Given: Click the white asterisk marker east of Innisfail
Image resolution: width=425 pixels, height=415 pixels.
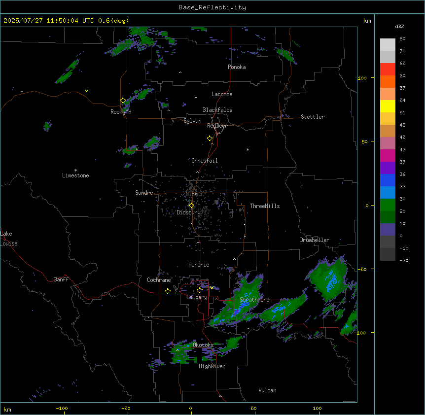Looking at the screenshot, I should [x=248, y=149].
